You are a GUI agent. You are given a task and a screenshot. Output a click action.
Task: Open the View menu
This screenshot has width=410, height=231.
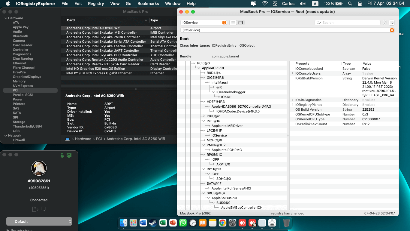point(115,4)
